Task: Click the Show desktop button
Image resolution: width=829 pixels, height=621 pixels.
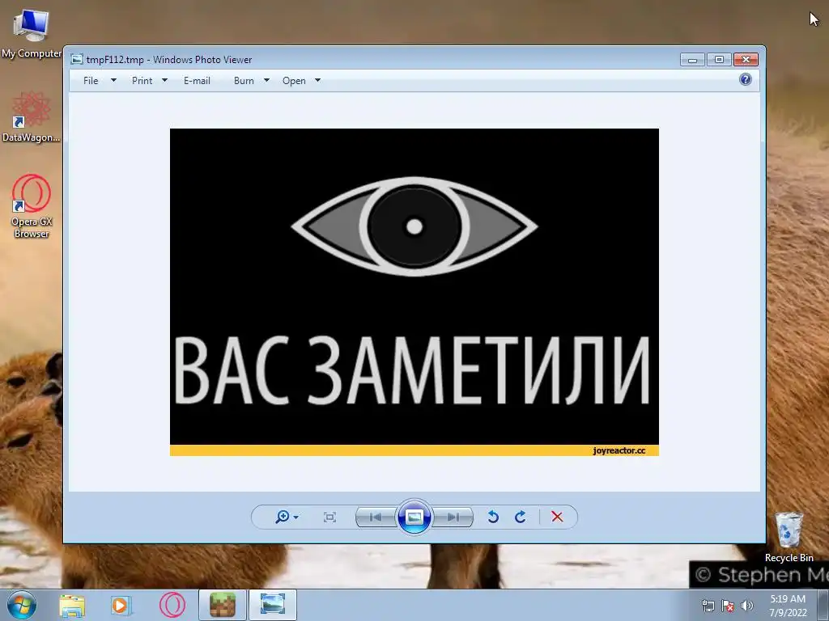Action: (823, 606)
